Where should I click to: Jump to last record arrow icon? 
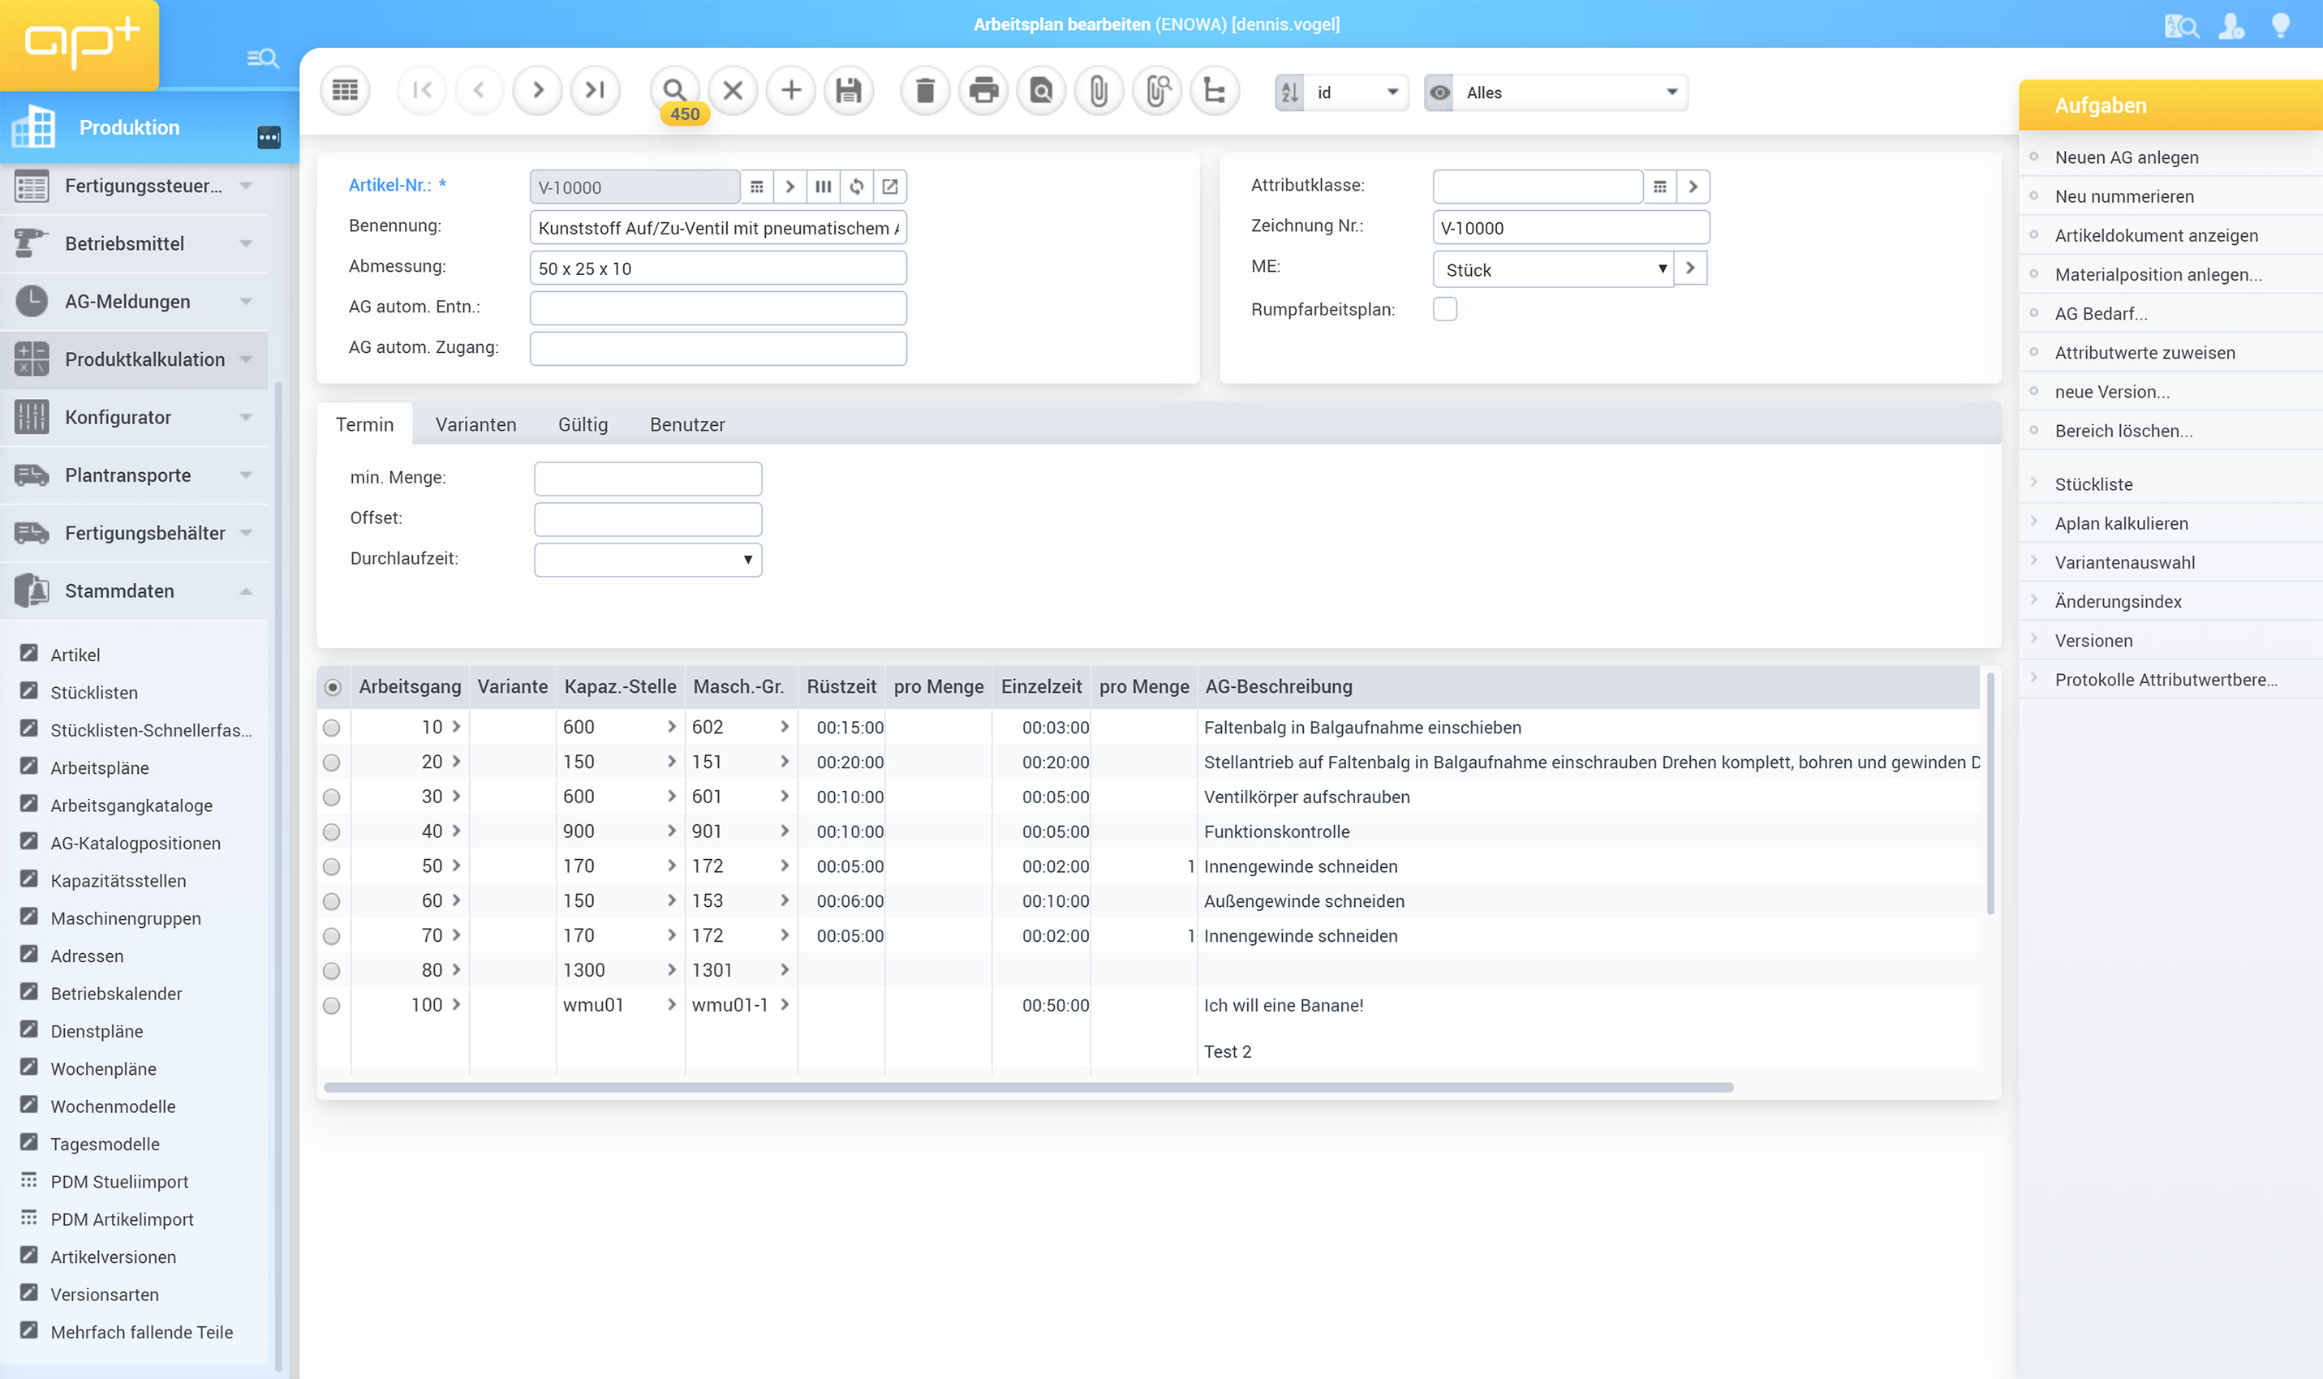pyautogui.click(x=595, y=91)
